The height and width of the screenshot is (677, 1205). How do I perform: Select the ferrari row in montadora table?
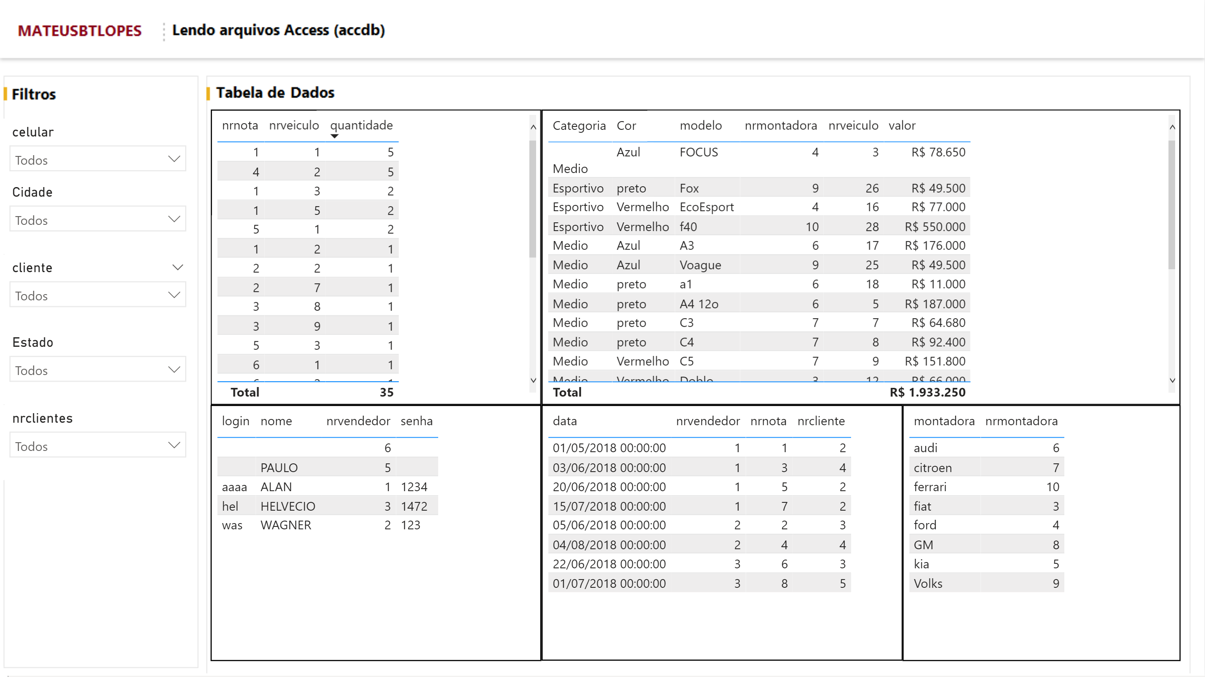coord(929,487)
